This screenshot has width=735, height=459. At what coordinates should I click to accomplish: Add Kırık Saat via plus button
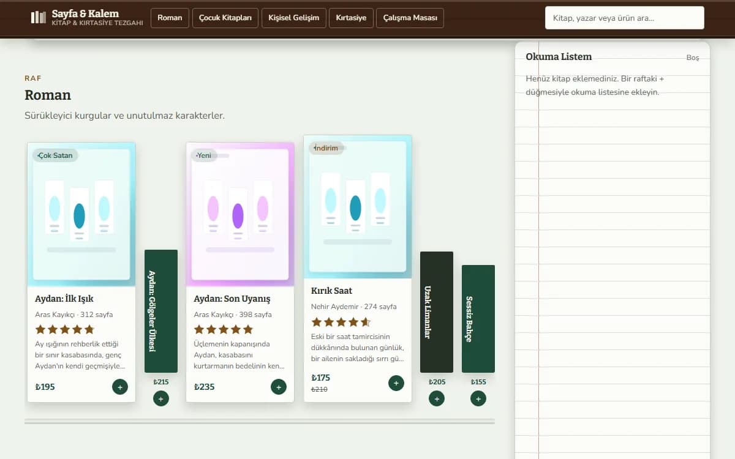(396, 383)
